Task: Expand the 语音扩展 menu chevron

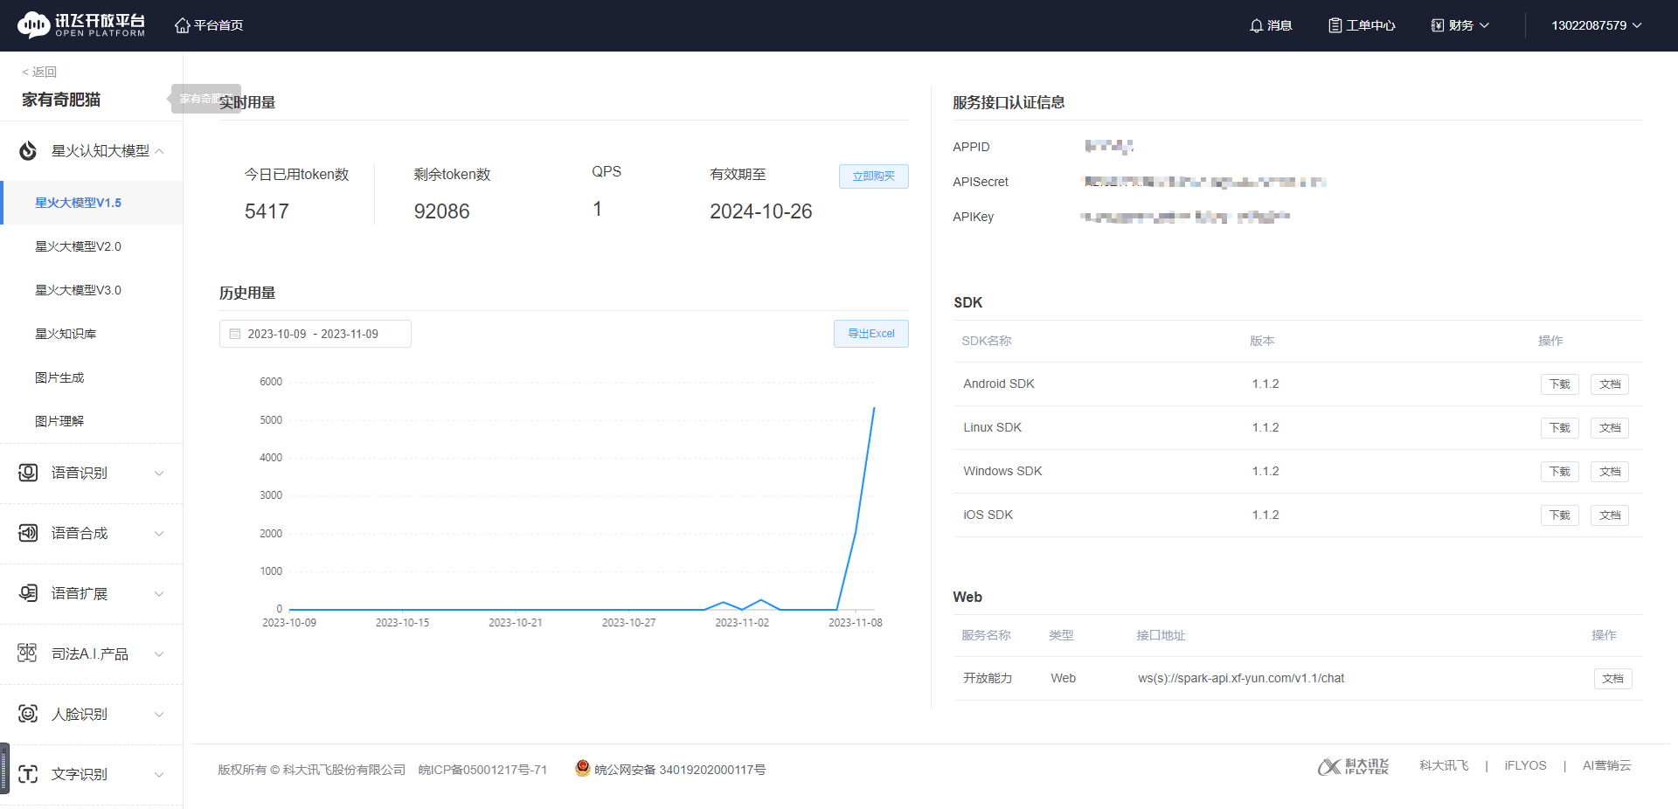Action: click(159, 594)
